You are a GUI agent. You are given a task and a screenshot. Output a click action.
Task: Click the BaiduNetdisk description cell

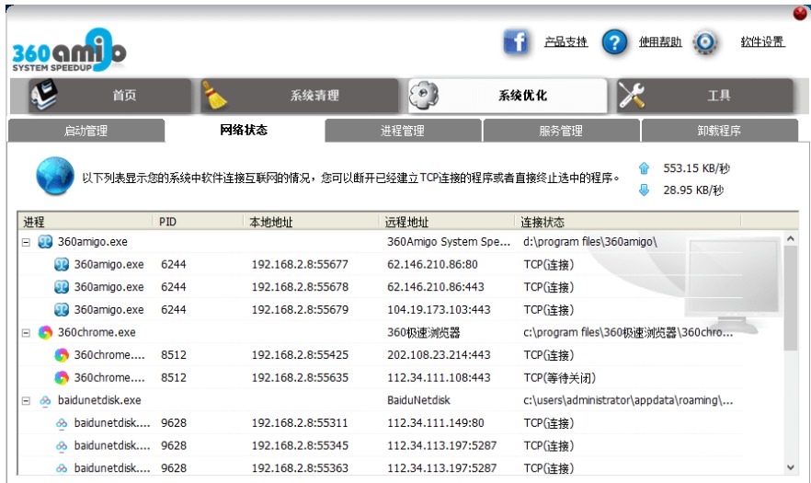click(x=418, y=400)
